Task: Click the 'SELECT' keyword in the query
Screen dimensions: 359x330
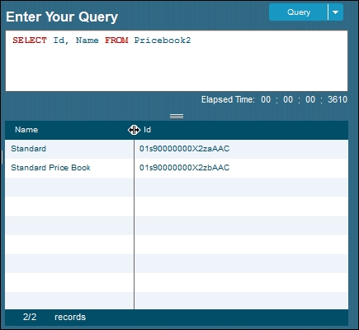Action: tap(30, 41)
